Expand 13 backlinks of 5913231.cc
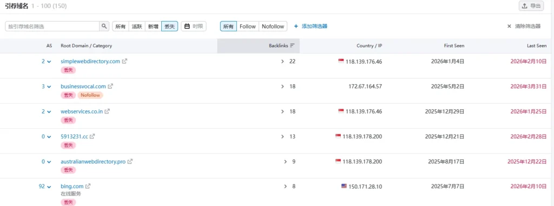The width and height of the screenshot is (554, 206). (x=282, y=136)
